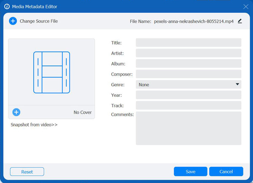The image size is (253, 183).
Task: Add cover image with plus icon
Action: [x=16, y=112]
